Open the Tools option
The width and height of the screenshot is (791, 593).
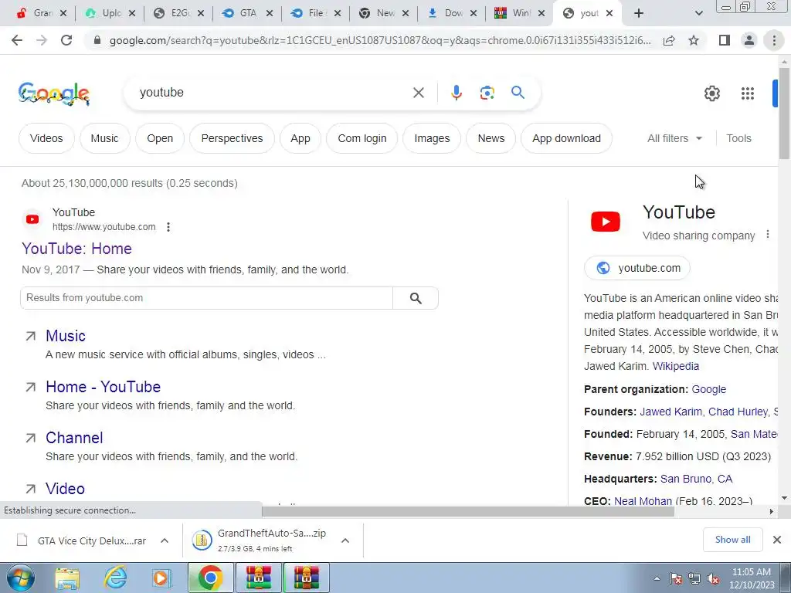tap(738, 138)
